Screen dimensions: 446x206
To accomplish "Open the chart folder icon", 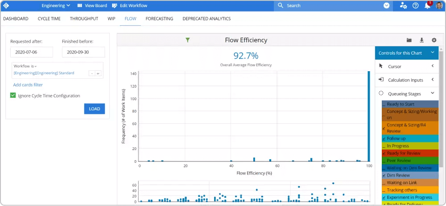I will point(409,40).
